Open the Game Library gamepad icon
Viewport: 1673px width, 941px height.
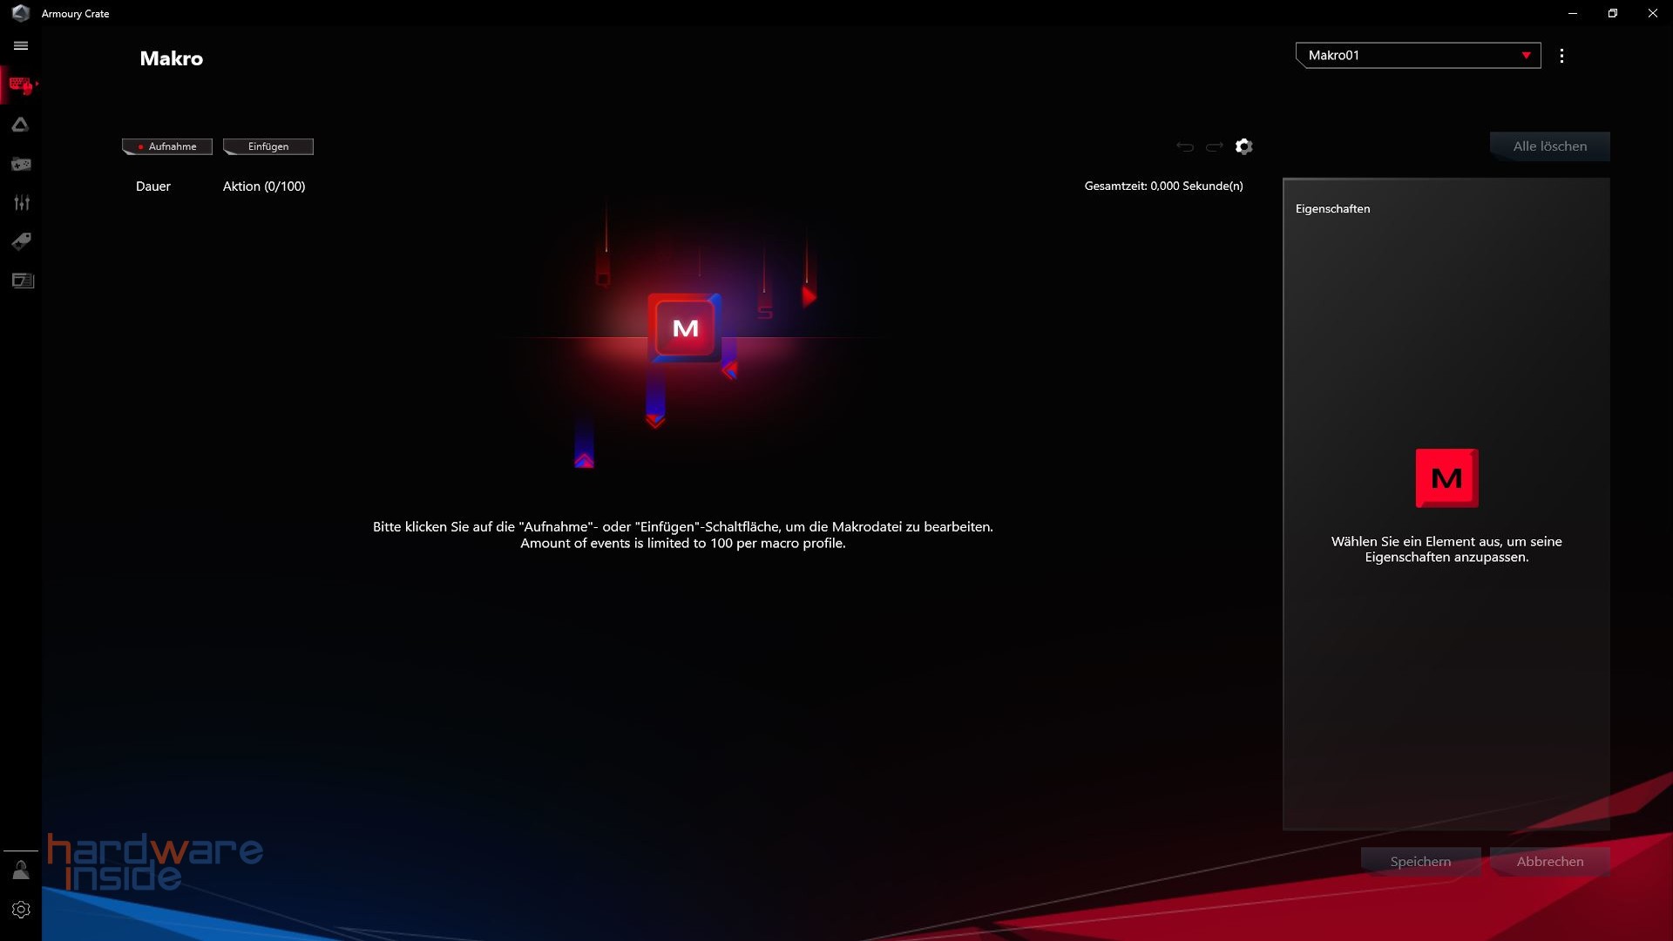(21, 164)
